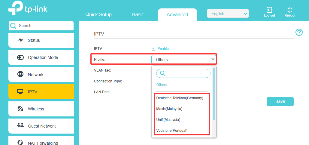The image size is (309, 145).
Task: Click the LAN Port label
Action: click(102, 92)
